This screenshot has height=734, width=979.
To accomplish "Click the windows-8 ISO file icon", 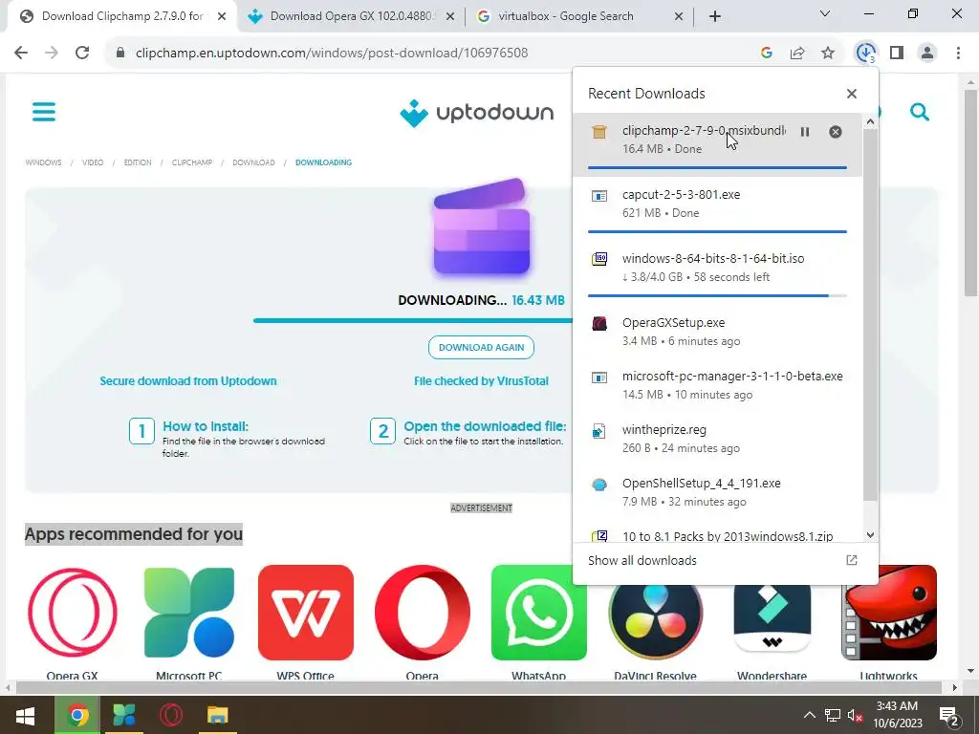I will [x=599, y=259].
